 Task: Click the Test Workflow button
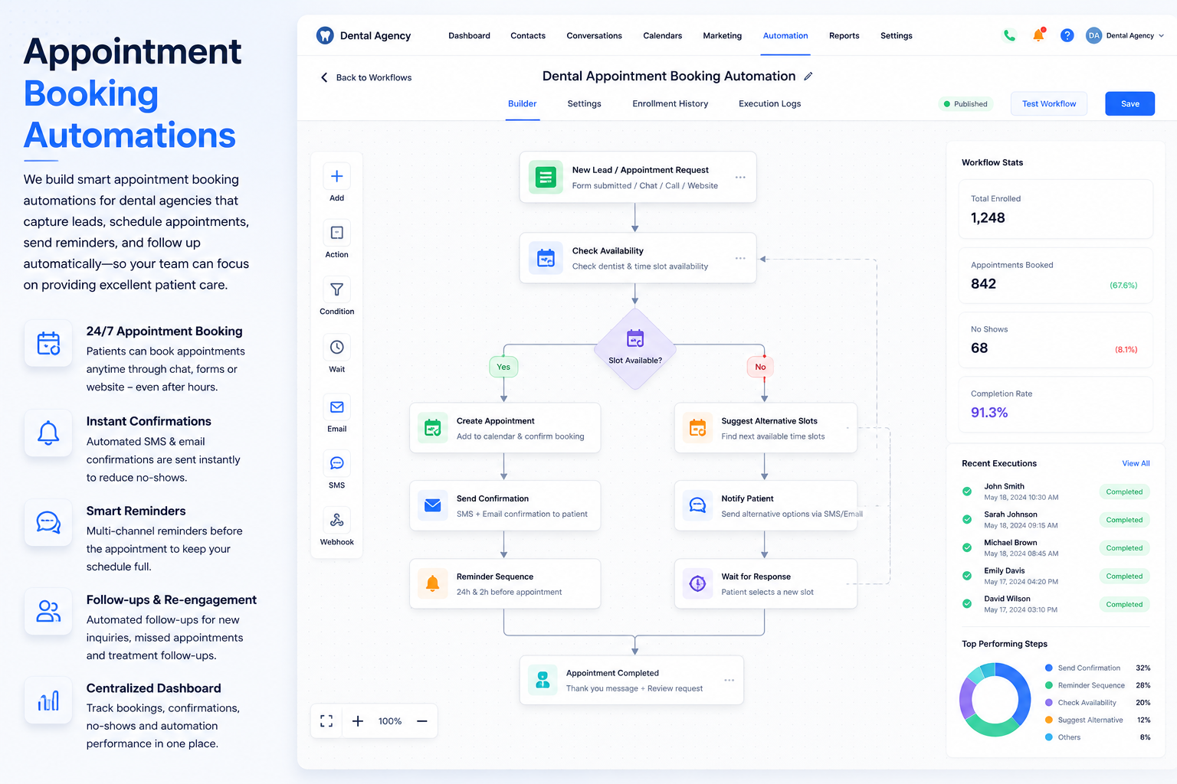1049,104
